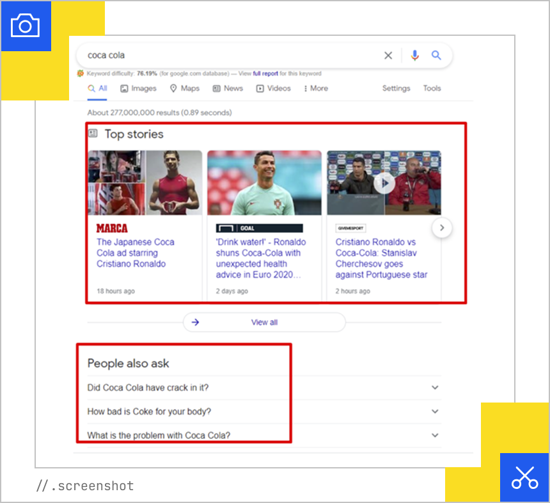Click the microphone voice search icon
Viewport: 550px width, 503px height.
tap(414, 56)
